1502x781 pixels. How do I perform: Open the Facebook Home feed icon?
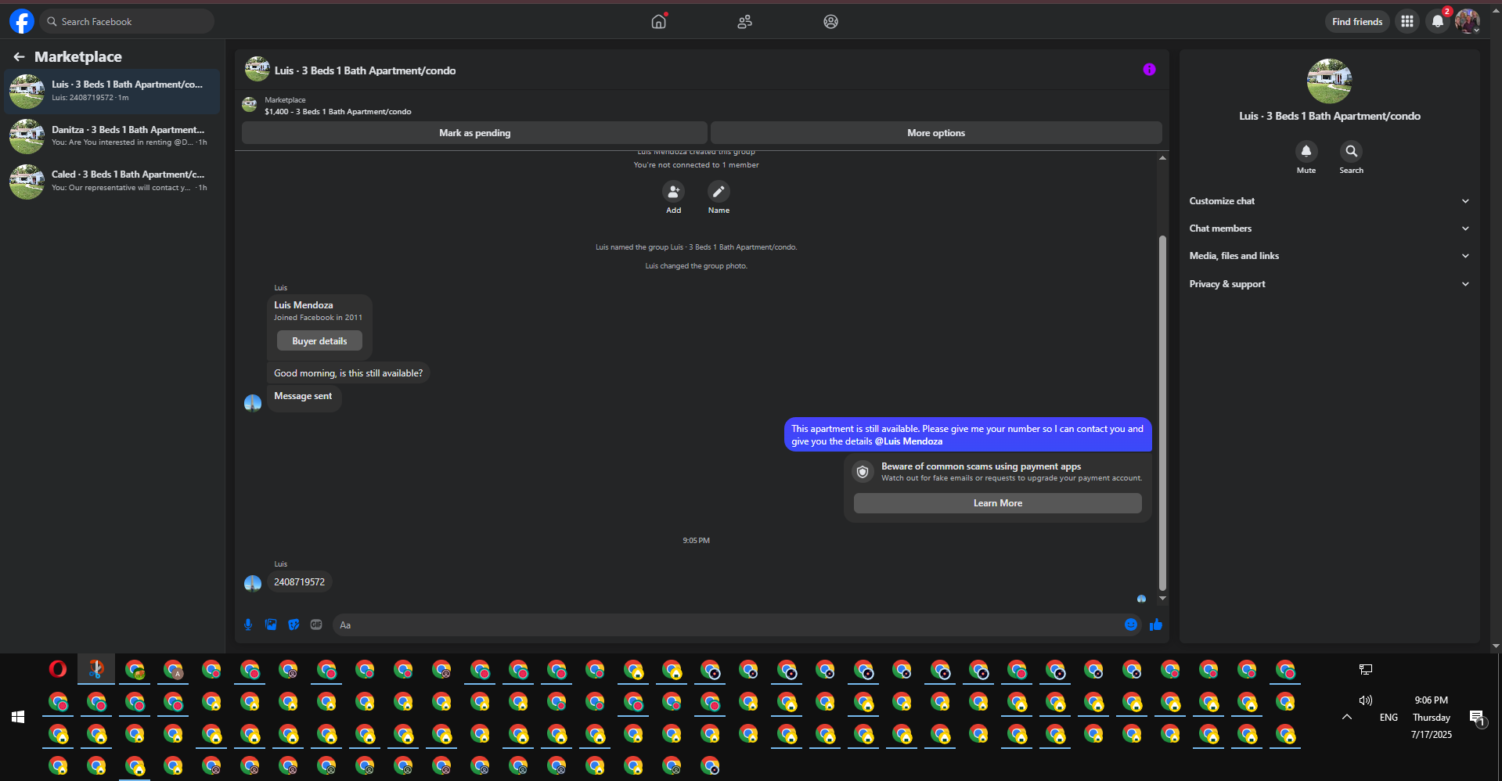[659, 21]
